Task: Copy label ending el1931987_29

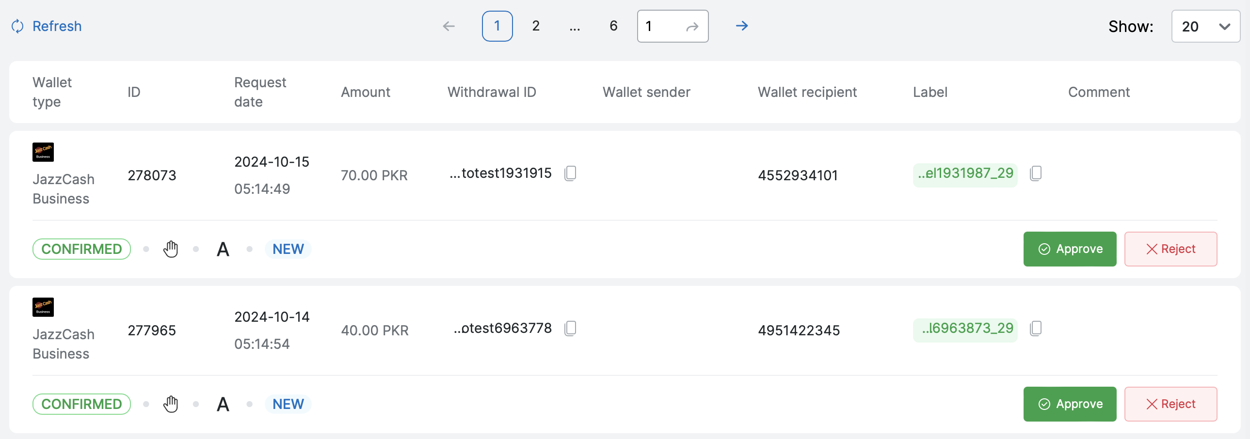Action: click(x=1036, y=173)
